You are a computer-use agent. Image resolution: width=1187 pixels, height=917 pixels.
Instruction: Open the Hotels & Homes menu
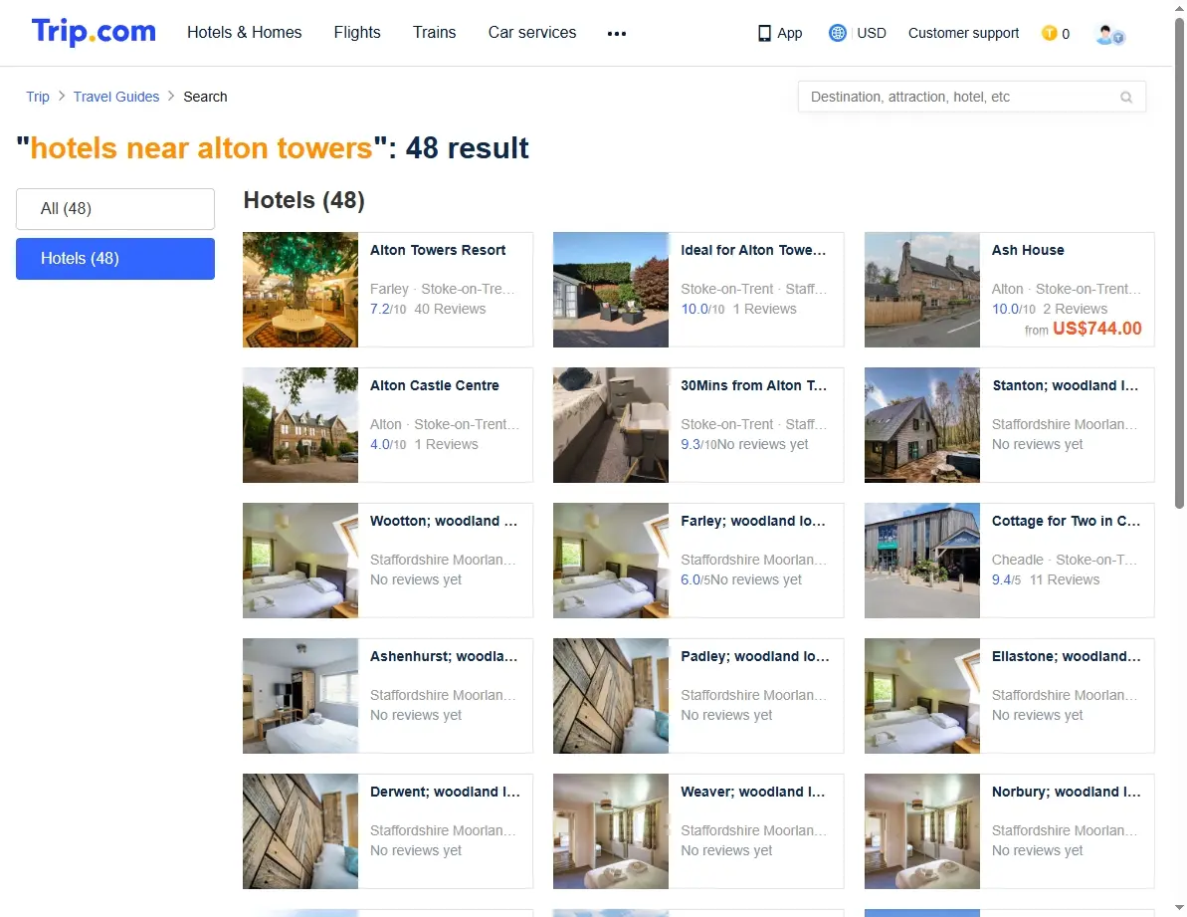[x=245, y=33]
